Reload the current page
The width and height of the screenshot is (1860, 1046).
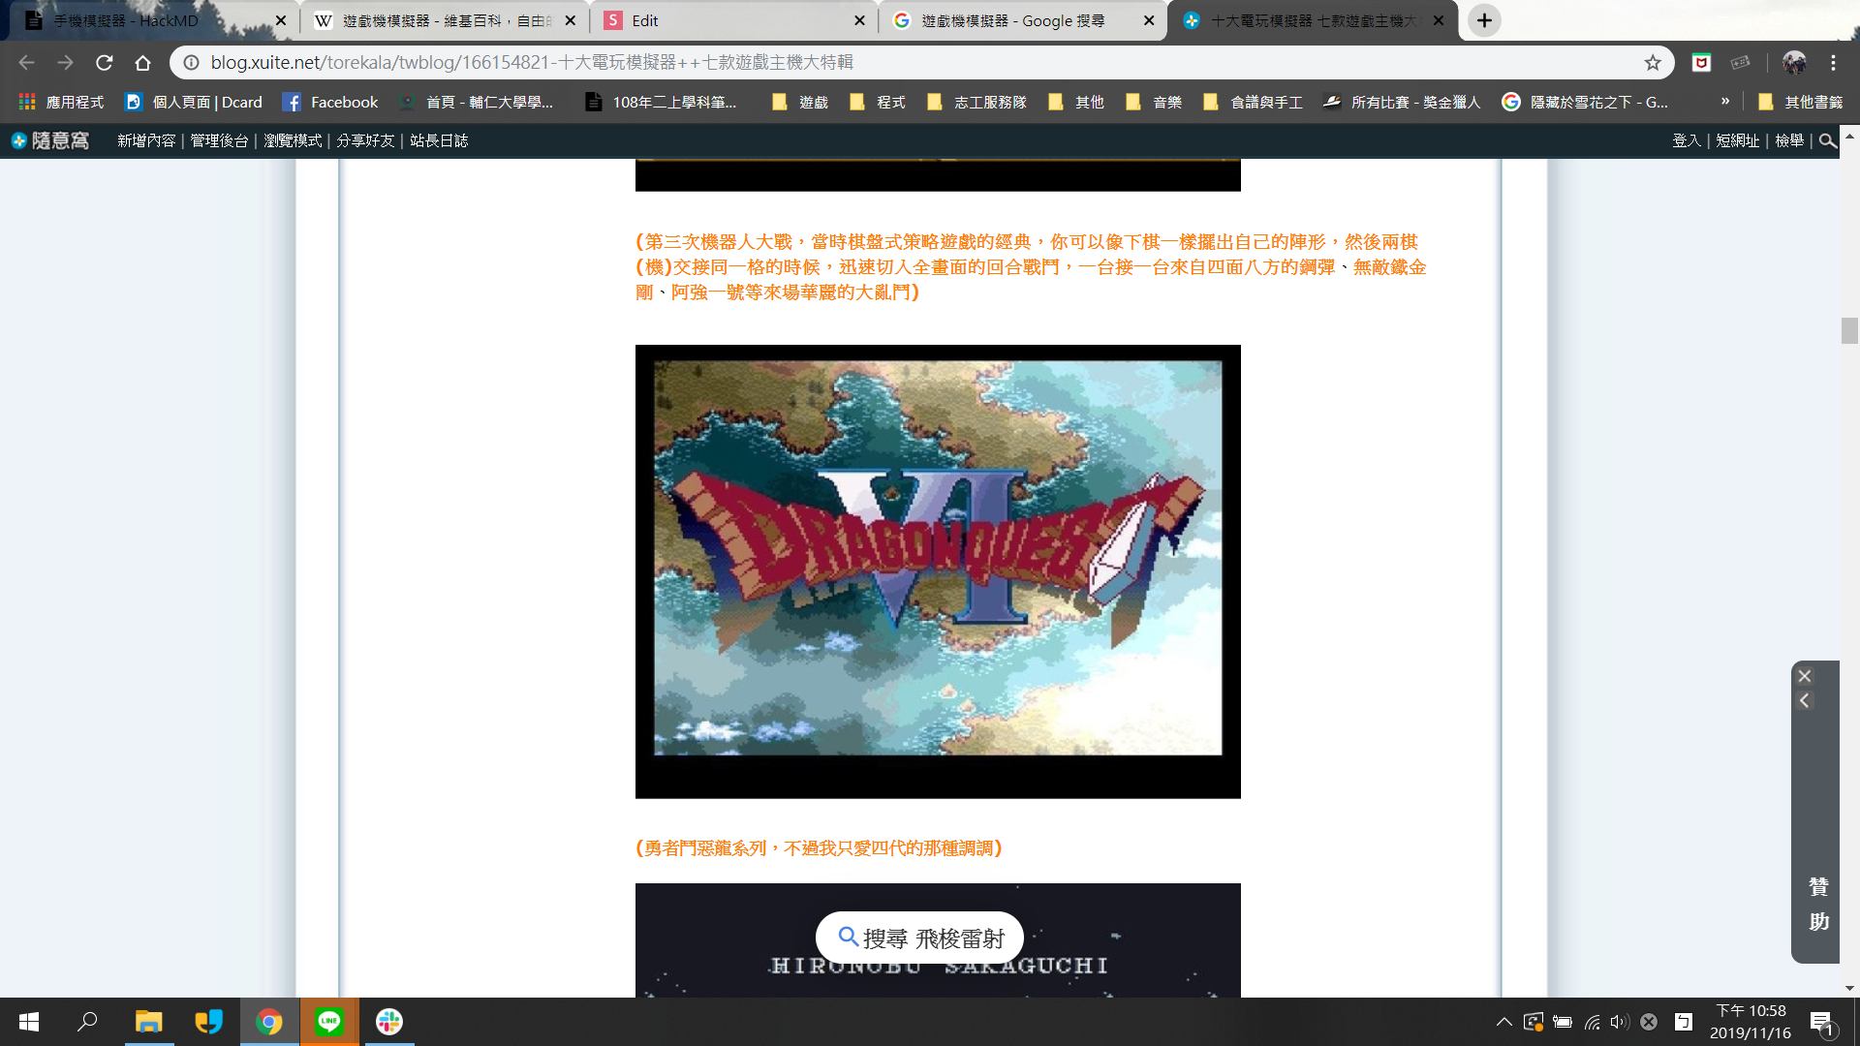[104, 63]
